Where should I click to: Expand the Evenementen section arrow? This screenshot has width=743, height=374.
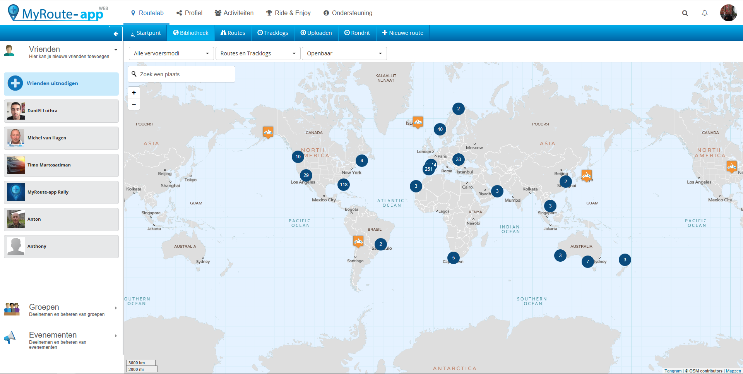click(x=116, y=336)
